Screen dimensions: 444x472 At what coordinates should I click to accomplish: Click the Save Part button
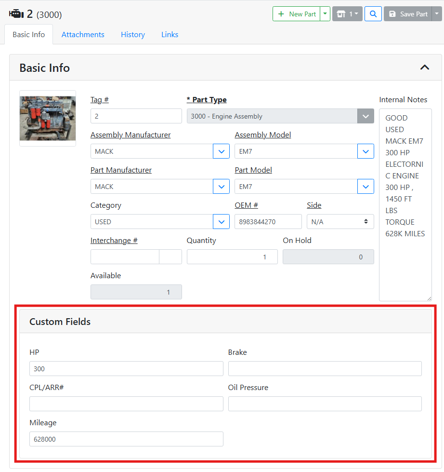pos(408,14)
